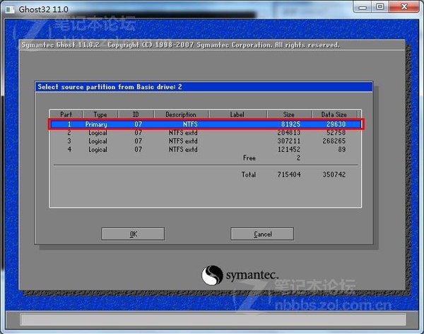424x334 pixels.
Task: Click the Part column header
Action: [66, 114]
